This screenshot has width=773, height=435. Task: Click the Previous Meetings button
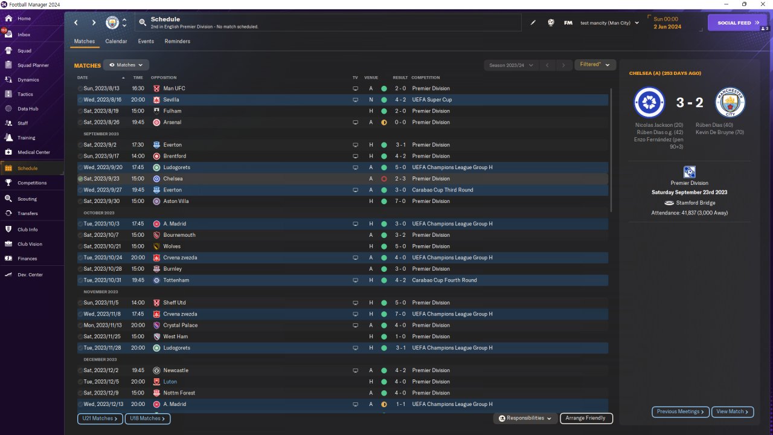coord(681,411)
